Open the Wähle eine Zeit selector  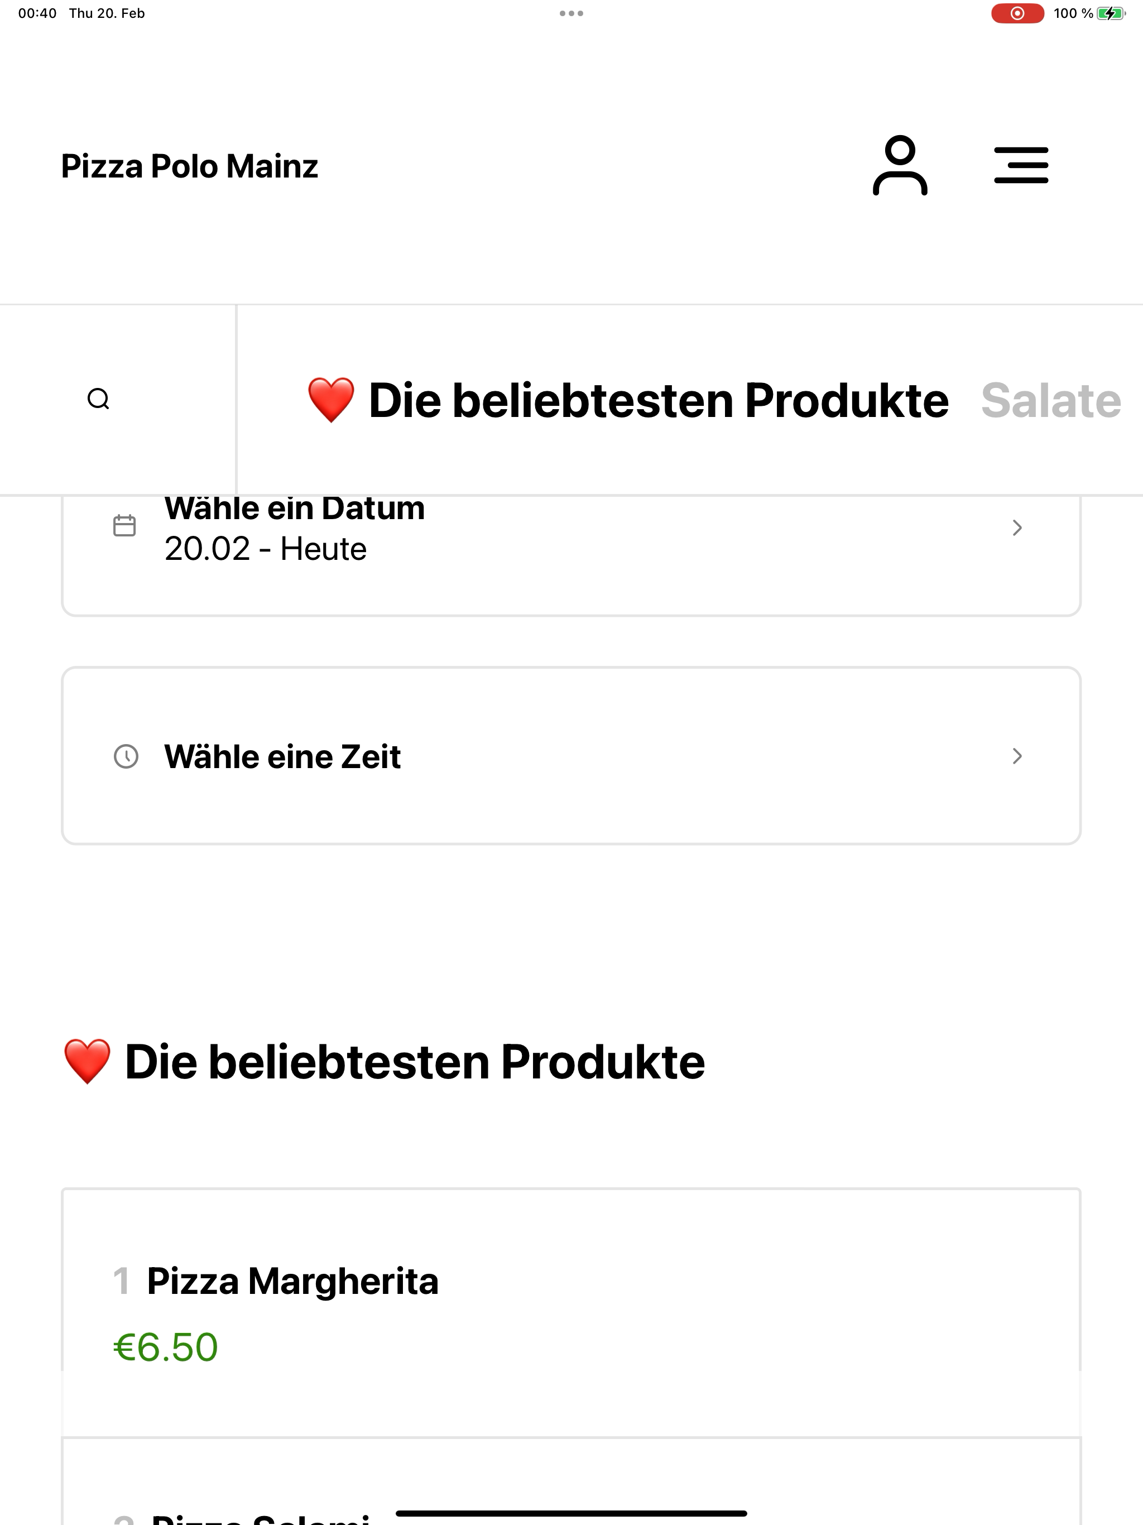pos(571,756)
